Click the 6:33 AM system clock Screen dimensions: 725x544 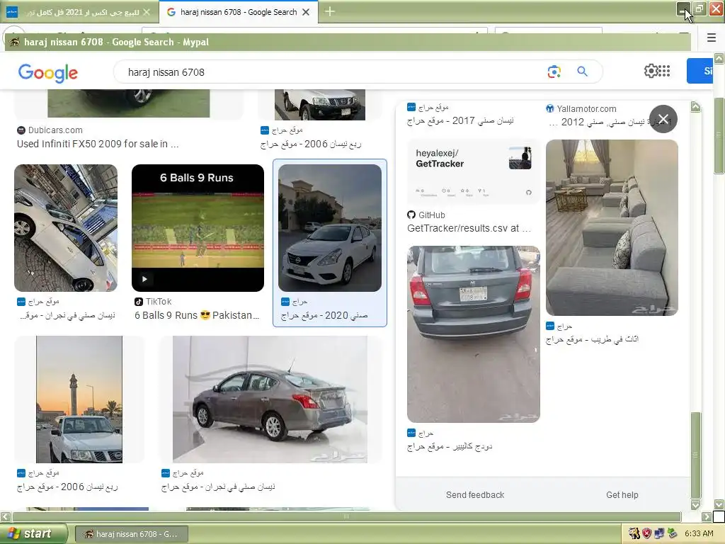pos(699,534)
